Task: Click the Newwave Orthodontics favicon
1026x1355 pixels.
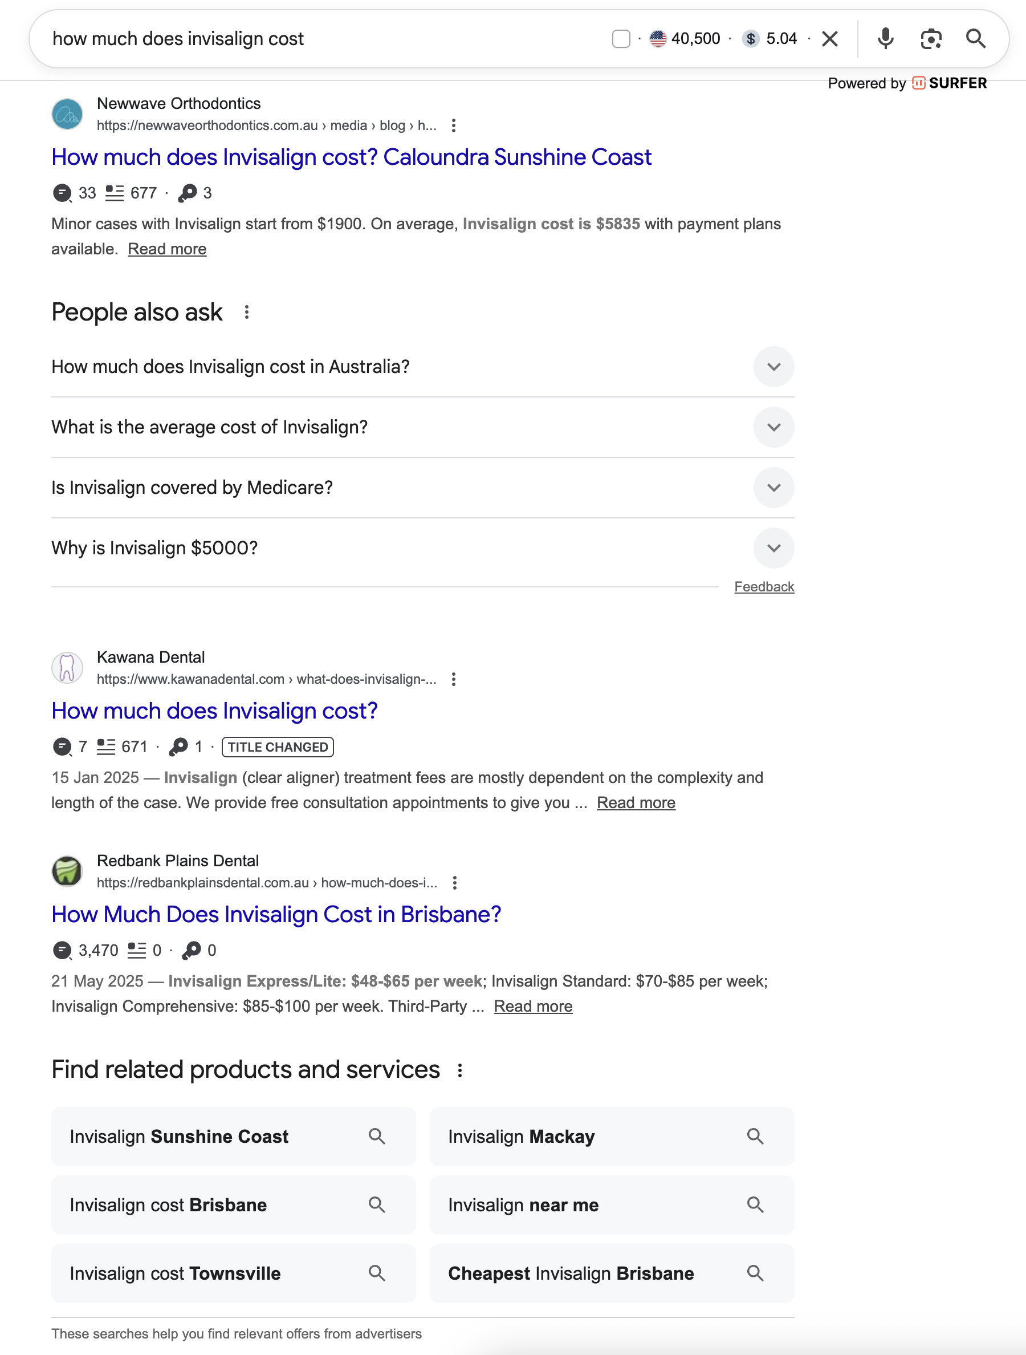Action: point(66,114)
